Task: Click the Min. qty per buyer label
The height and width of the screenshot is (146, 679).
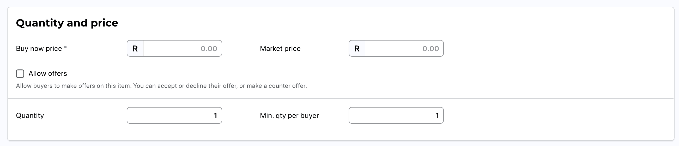Action: pyautogui.click(x=289, y=116)
